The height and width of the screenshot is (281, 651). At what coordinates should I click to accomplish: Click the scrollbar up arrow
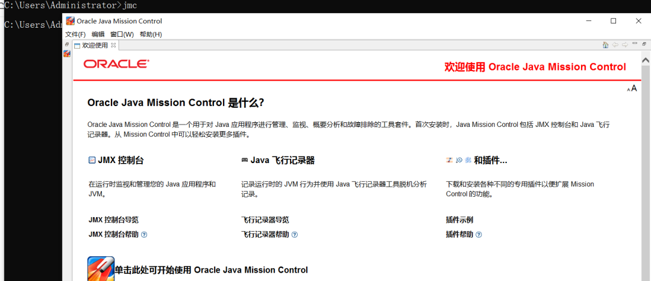[646, 61]
